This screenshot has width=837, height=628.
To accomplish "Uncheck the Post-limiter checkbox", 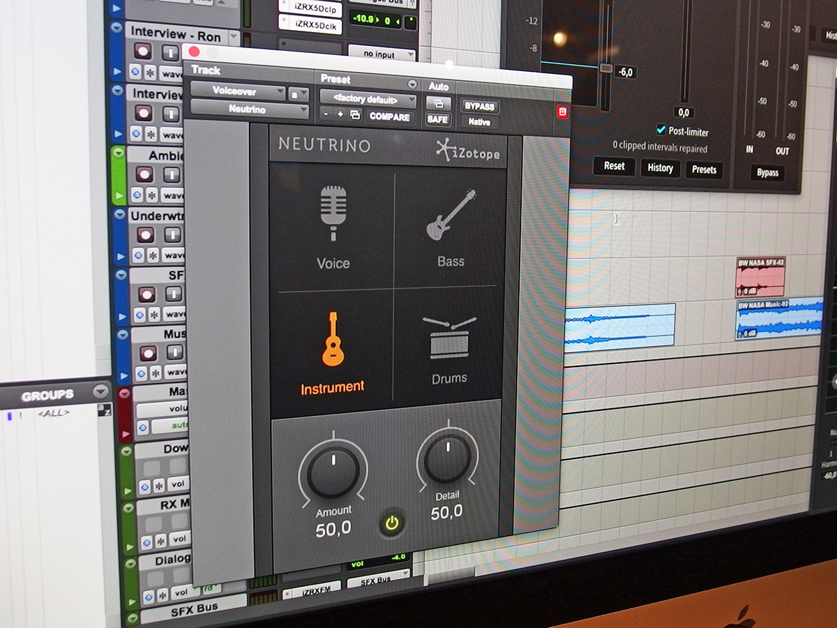I will (x=661, y=130).
